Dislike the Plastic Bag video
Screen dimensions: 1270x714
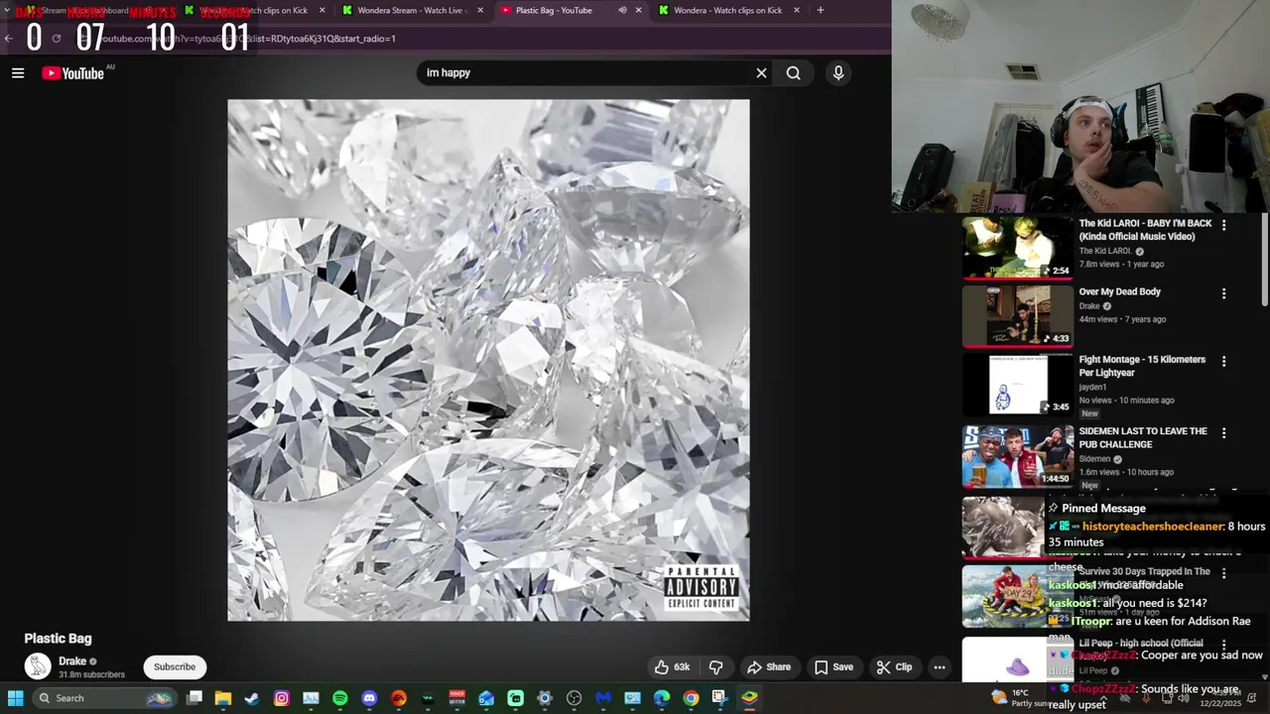tap(715, 667)
